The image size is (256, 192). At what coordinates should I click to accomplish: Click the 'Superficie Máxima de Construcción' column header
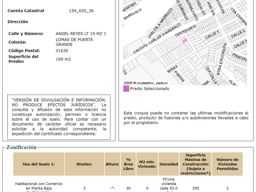click(195, 164)
